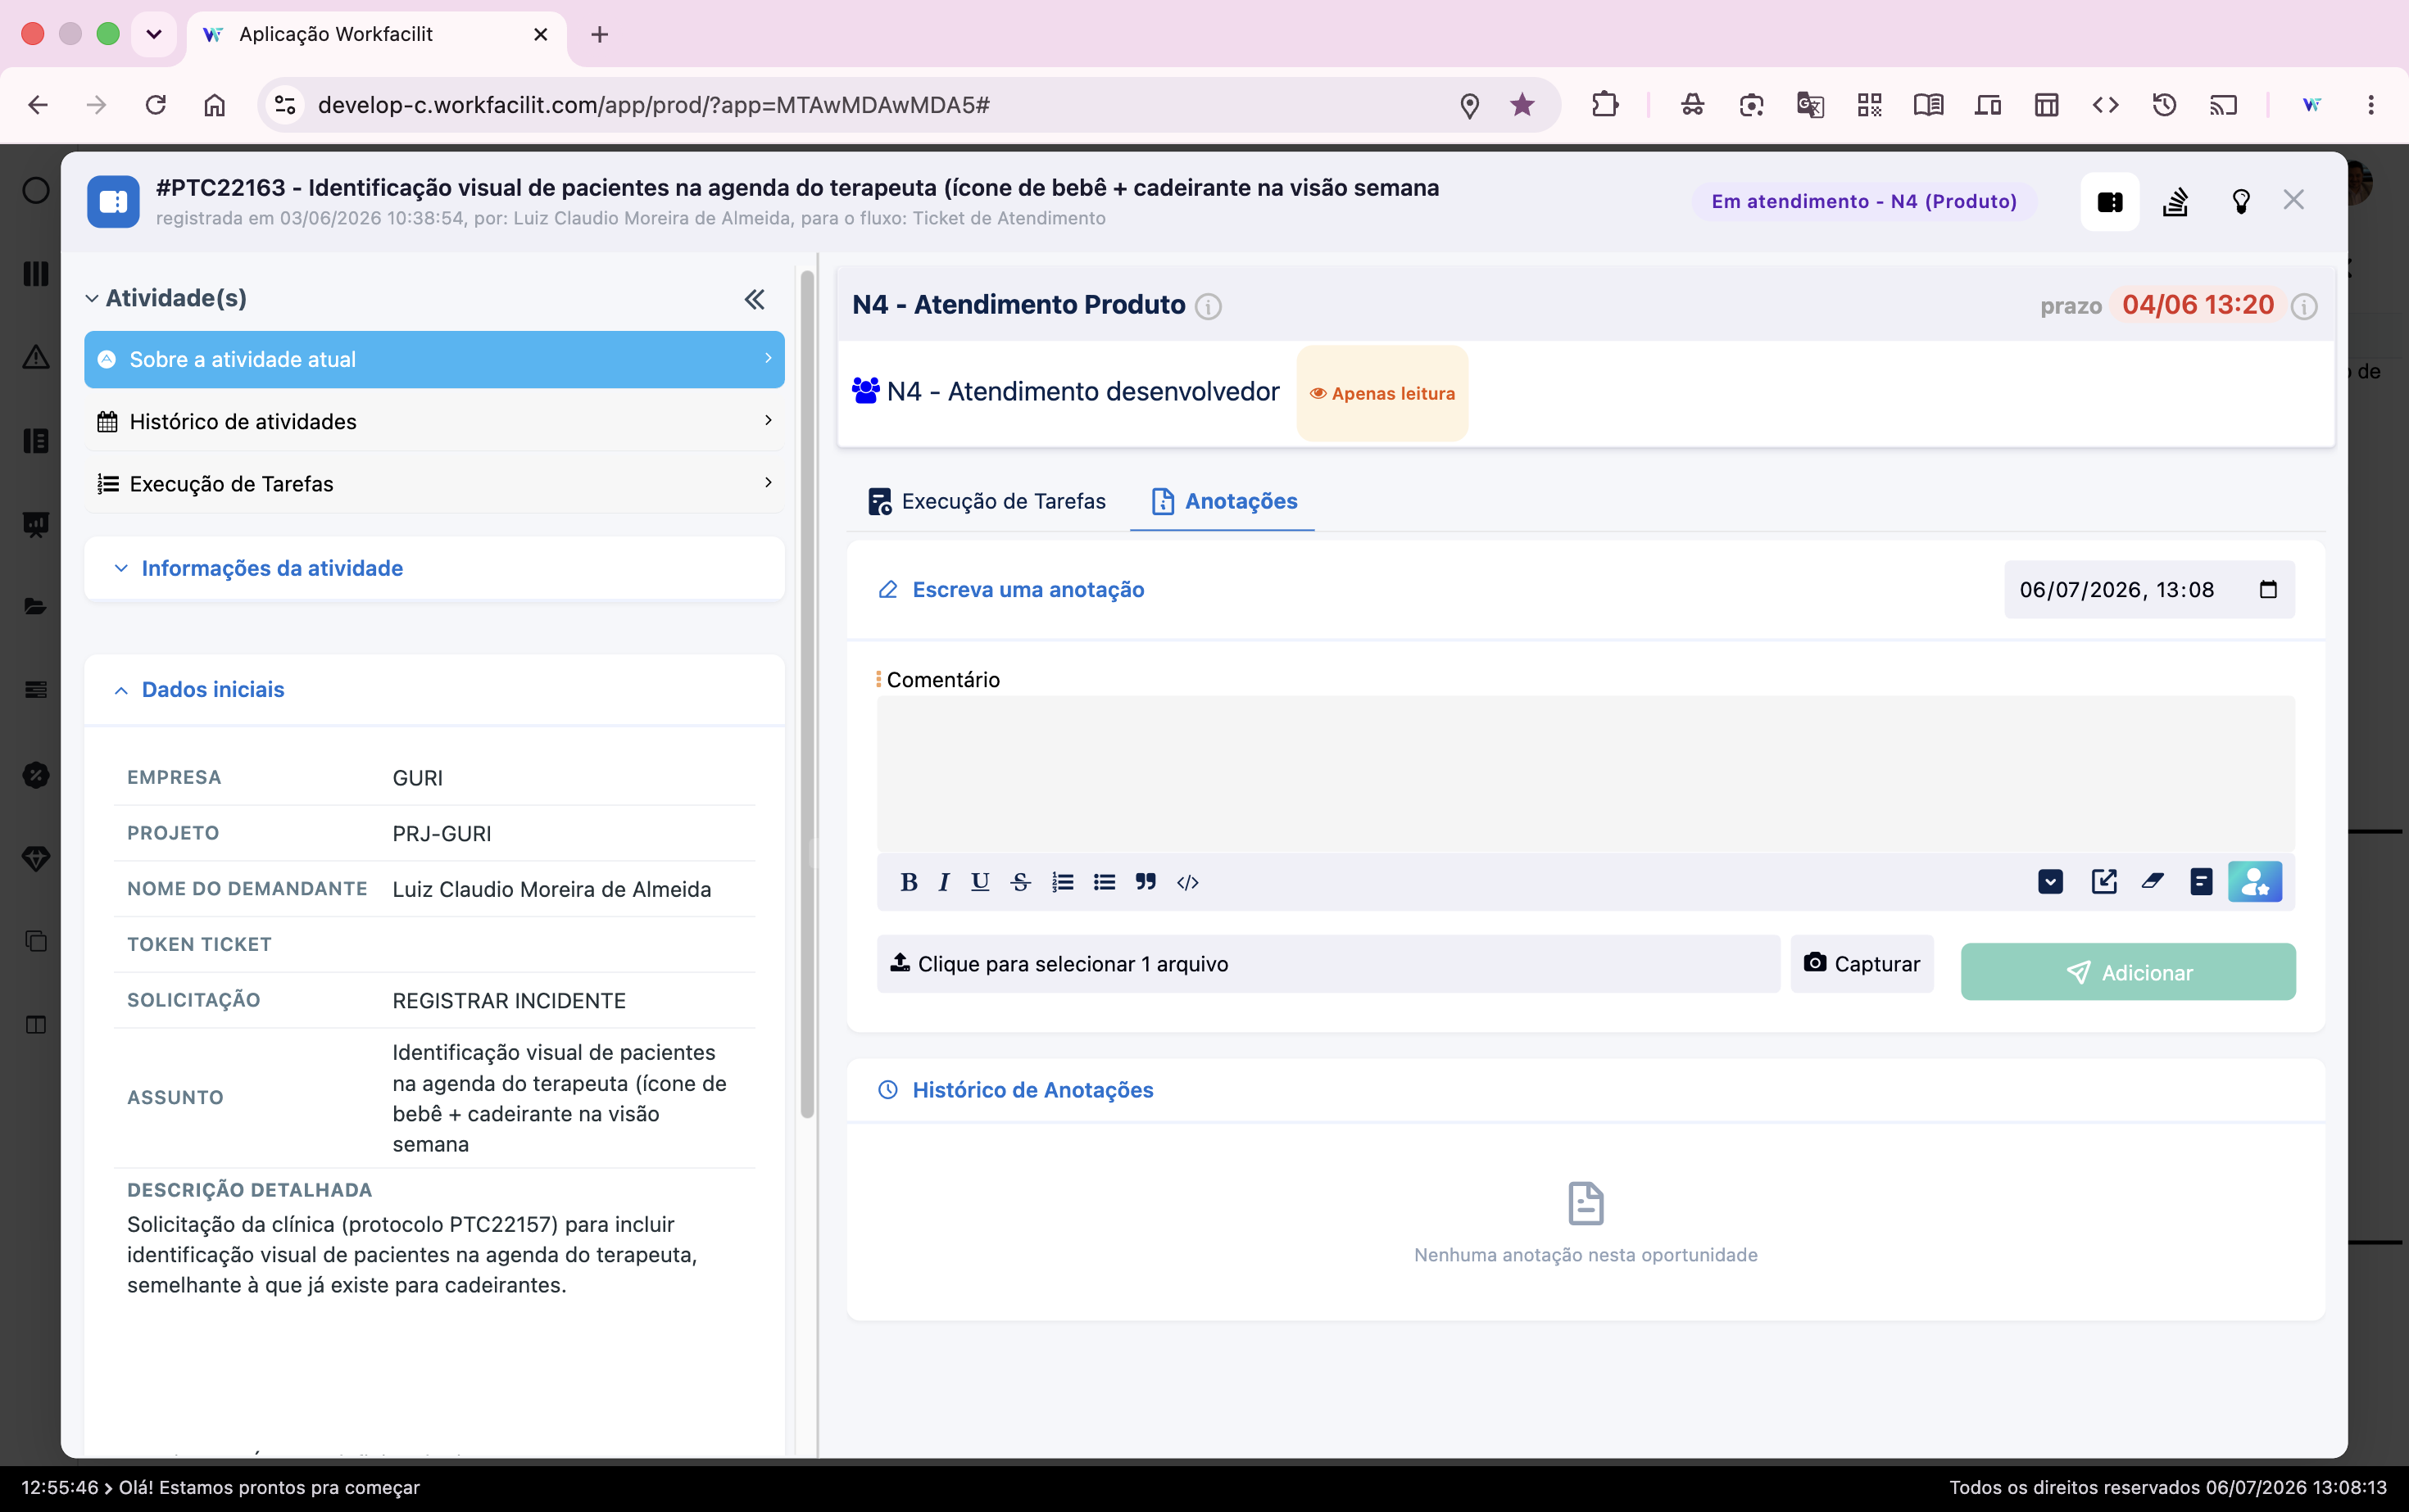Click PRJ-GURI project value

point(441,834)
